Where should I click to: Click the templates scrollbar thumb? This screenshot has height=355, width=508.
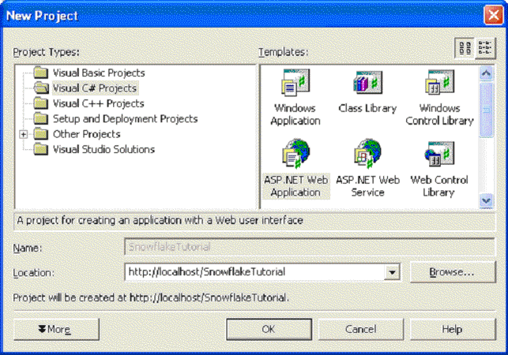[x=486, y=110]
